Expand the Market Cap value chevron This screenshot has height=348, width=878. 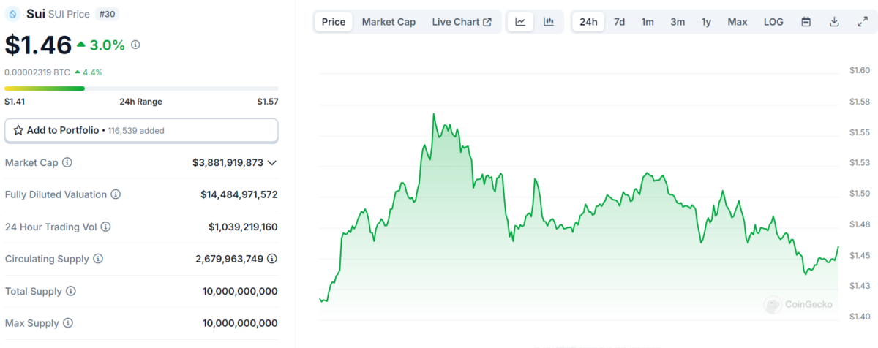click(x=272, y=162)
